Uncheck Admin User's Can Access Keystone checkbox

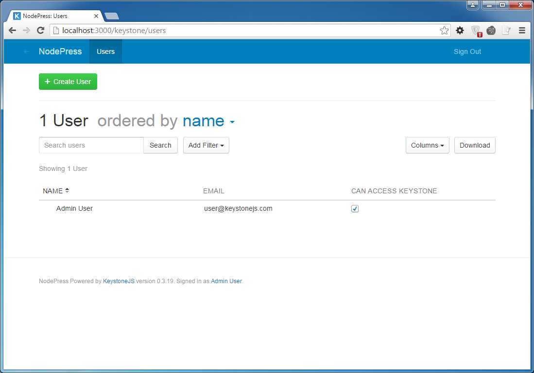(355, 208)
